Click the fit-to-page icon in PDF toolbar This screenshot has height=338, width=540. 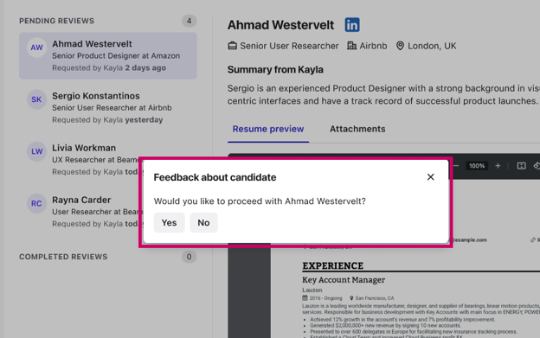click(x=522, y=166)
